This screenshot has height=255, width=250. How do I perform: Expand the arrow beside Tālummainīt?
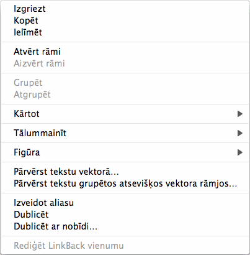240,133
